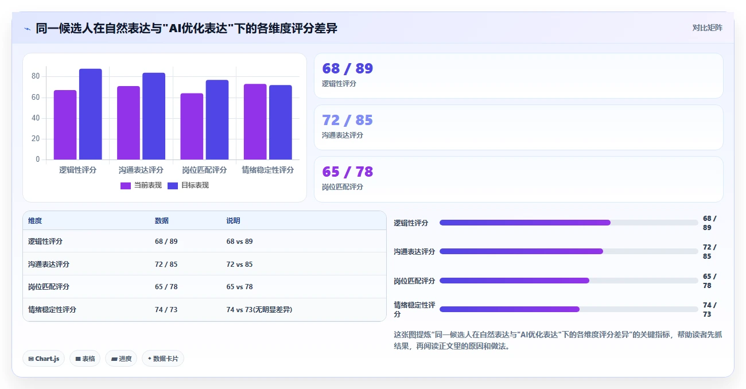The width and height of the screenshot is (746, 389).
Task: Select the 数据卡片 tag chip
Action: (163, 359)
